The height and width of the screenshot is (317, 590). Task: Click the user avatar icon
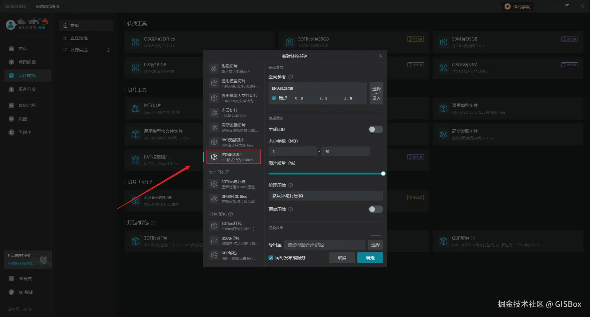(x=11, y=25)
